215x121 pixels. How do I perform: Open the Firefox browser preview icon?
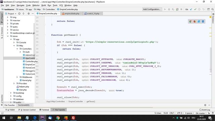pos(195,22)
